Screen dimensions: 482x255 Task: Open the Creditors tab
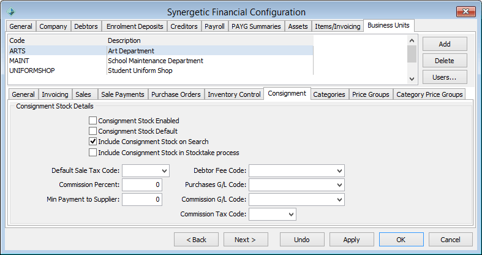(184, 26)
